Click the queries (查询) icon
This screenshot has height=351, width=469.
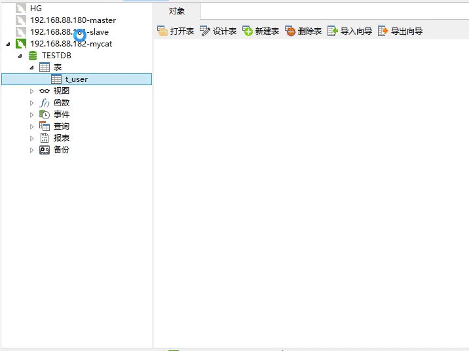coord(45,126)
